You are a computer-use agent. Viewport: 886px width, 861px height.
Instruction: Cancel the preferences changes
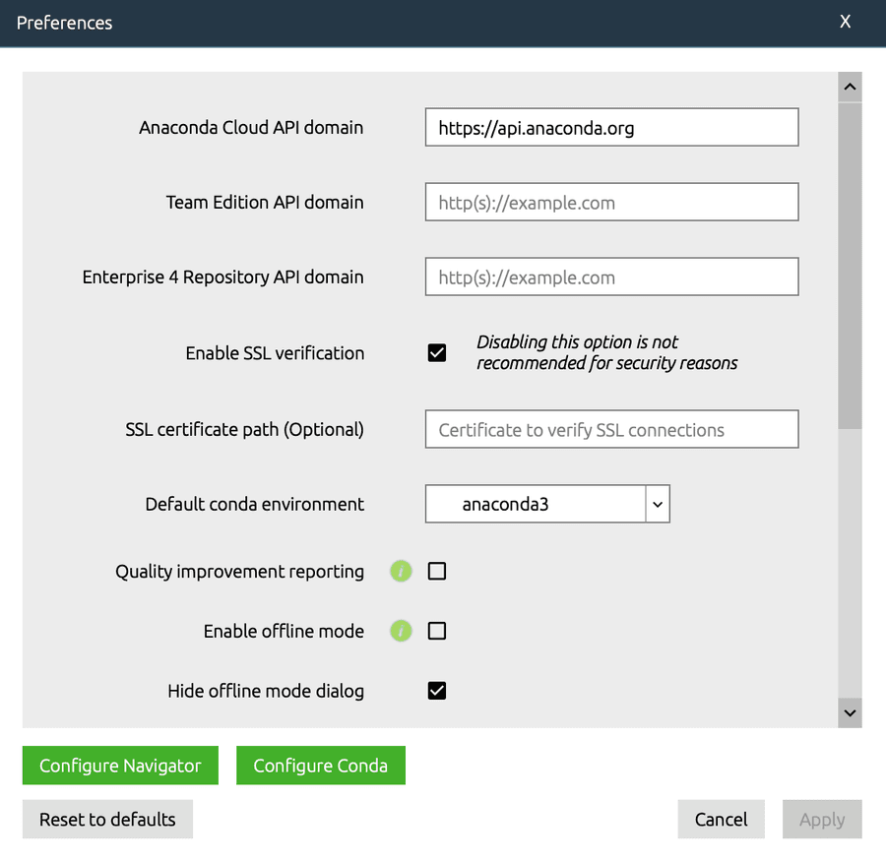[x=721, y=820]
